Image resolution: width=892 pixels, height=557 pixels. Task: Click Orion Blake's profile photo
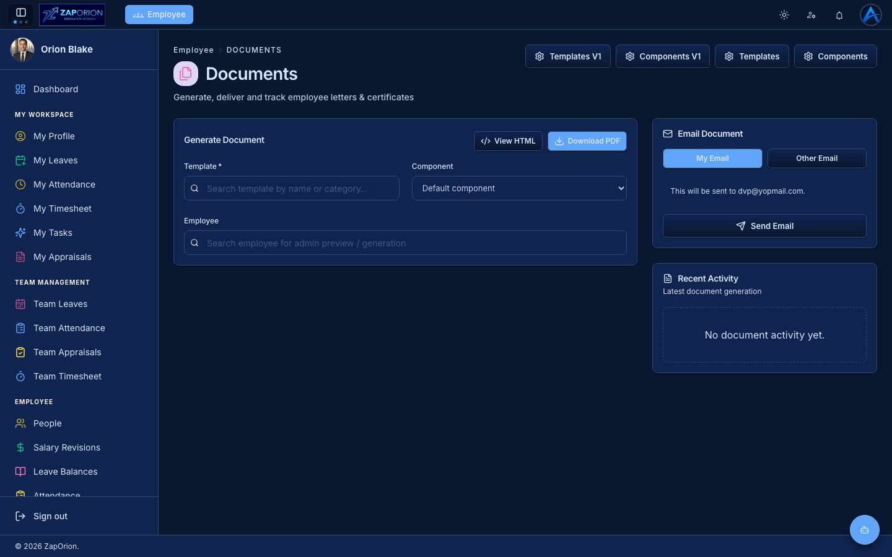click(22, 50)
